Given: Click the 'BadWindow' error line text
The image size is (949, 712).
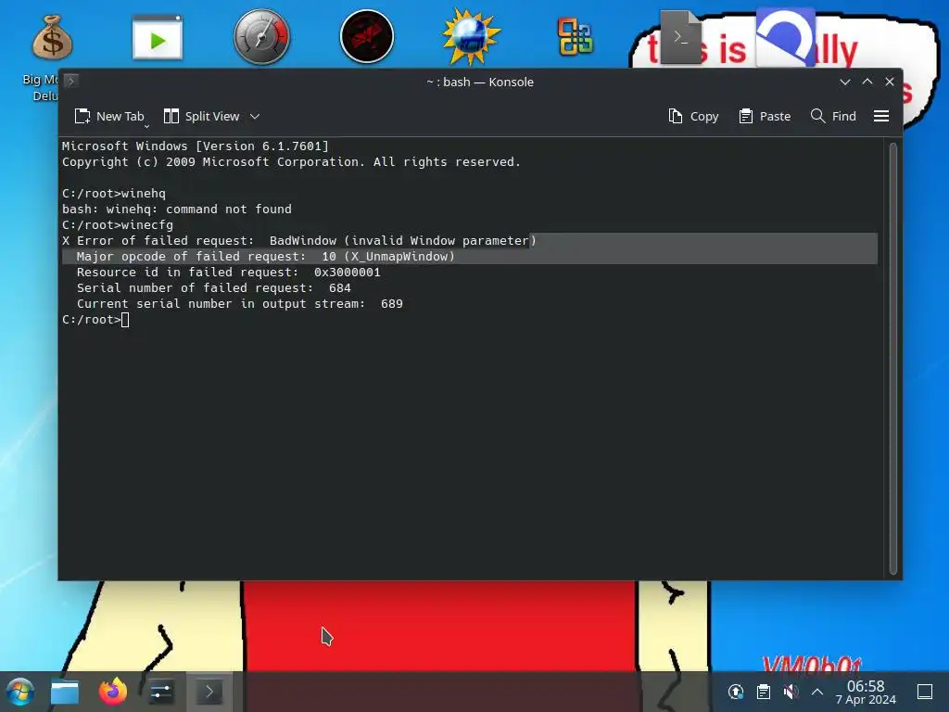Looking at the screenshot, I should pos(299,240).
